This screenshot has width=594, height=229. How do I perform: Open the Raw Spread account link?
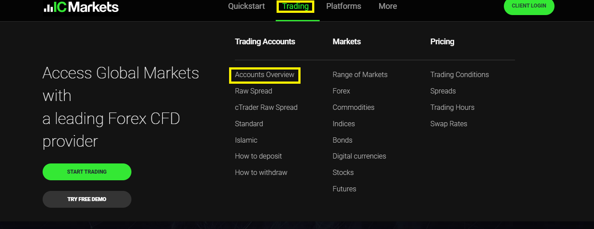pos(253,91)
